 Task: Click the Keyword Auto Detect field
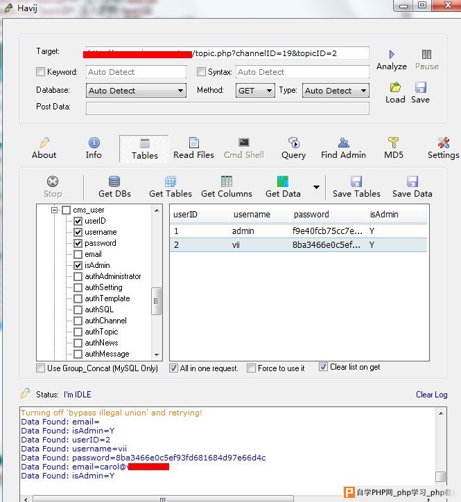point(136,72)
